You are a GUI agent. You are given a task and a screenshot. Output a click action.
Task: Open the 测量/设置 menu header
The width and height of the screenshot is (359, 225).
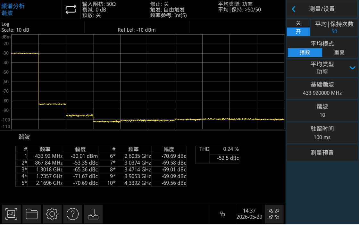pyautogui.click(x=322, y=9)
